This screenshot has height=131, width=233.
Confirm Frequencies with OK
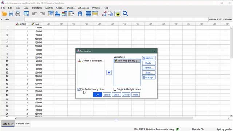(97, 95)
